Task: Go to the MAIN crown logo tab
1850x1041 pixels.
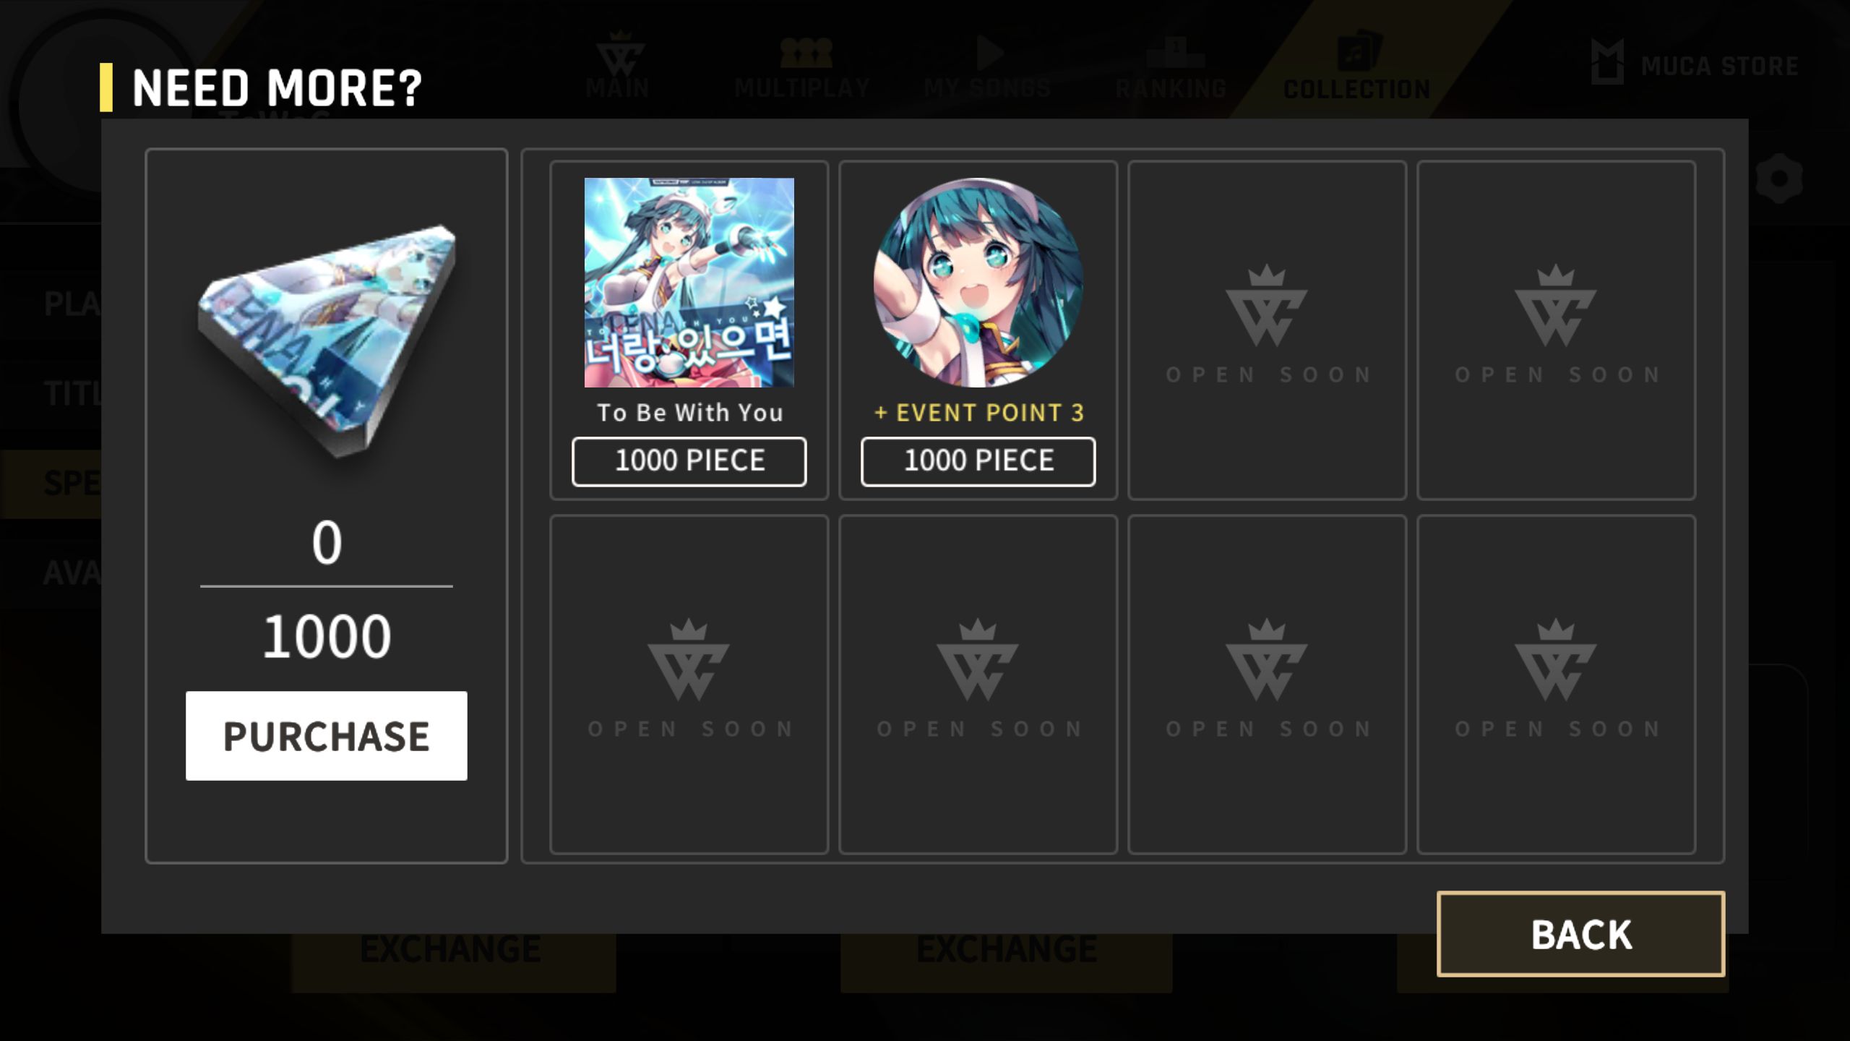Action: coord(618,67)
